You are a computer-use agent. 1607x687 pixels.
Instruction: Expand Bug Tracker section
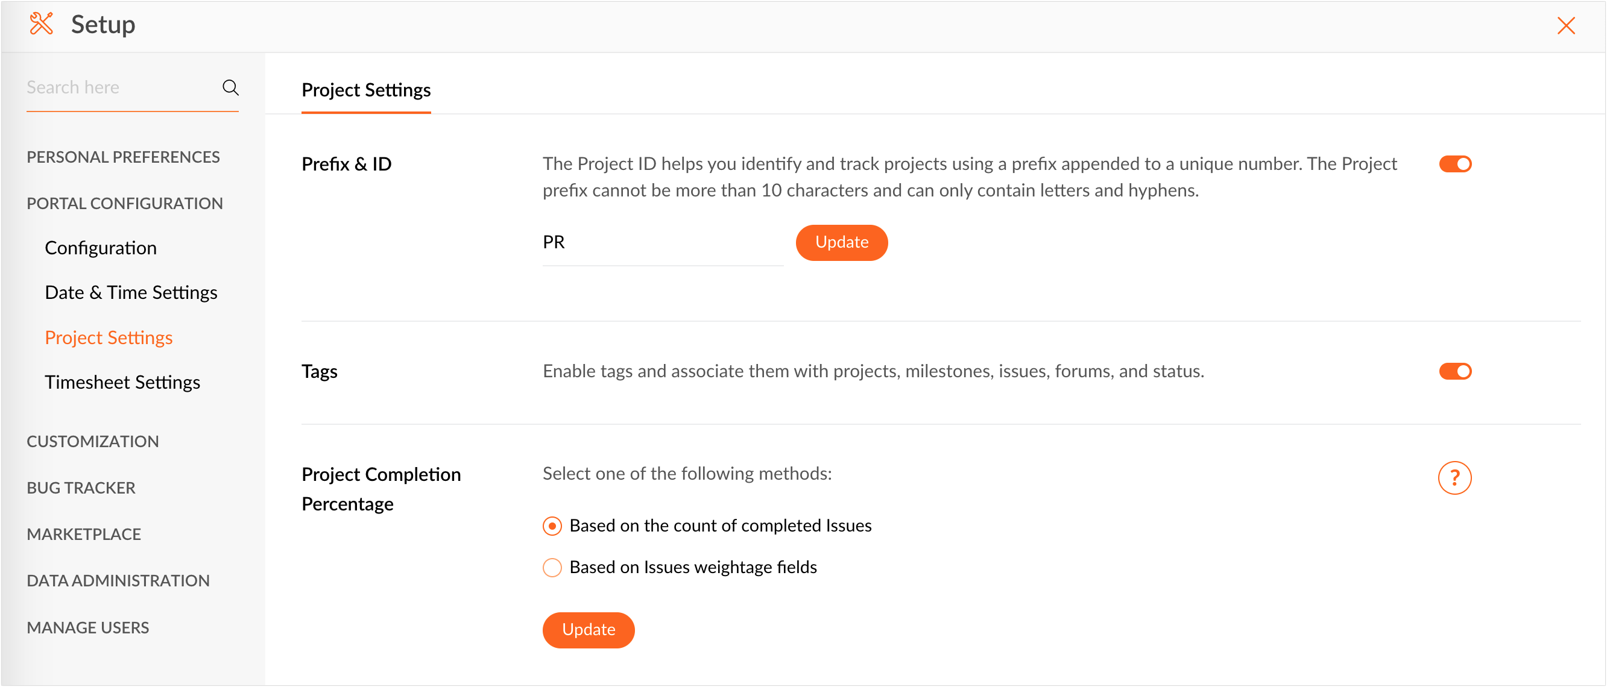pyautogui.click(x=80, y=488)
